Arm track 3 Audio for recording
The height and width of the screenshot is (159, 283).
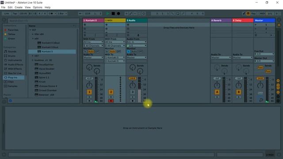pos(133,101)
